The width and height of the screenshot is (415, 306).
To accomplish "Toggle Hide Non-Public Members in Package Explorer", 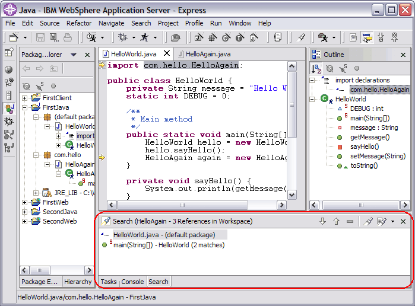I will pyautogui.click(x=53, y=86).
